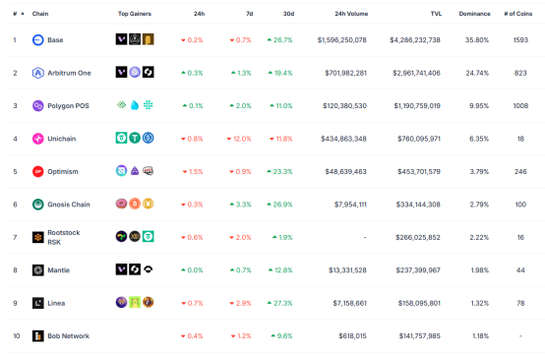Open the red Optimism logo icon
The image size is (545, 356).
(38, 171)
